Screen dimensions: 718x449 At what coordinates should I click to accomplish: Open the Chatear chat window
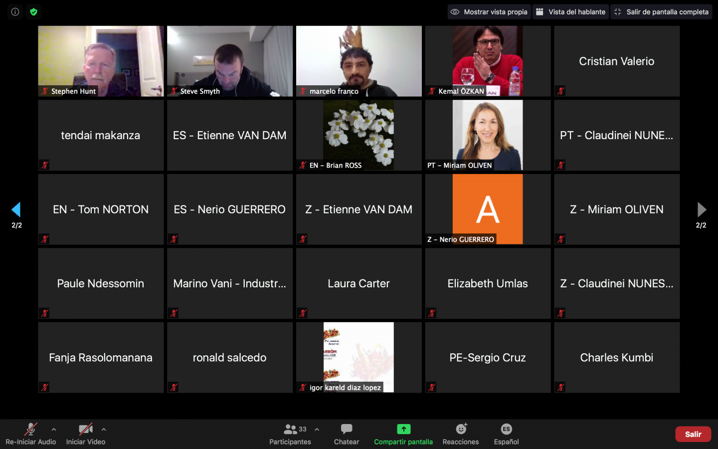pos(346,434)
